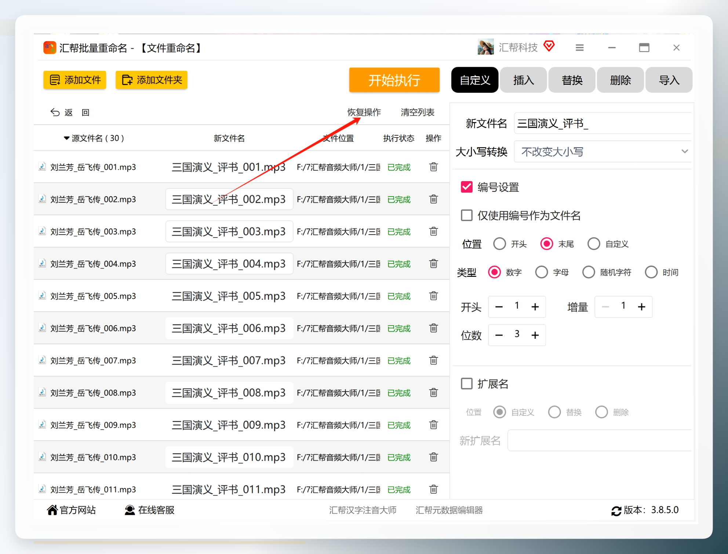Increase the 开头 start number
The height and width of the screenshot is (554, 728).
535,307
